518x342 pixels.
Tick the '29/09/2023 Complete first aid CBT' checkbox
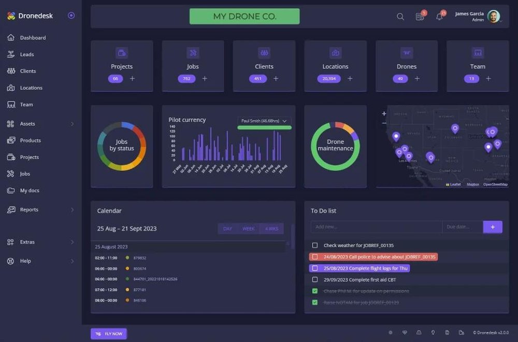(314, 279)
